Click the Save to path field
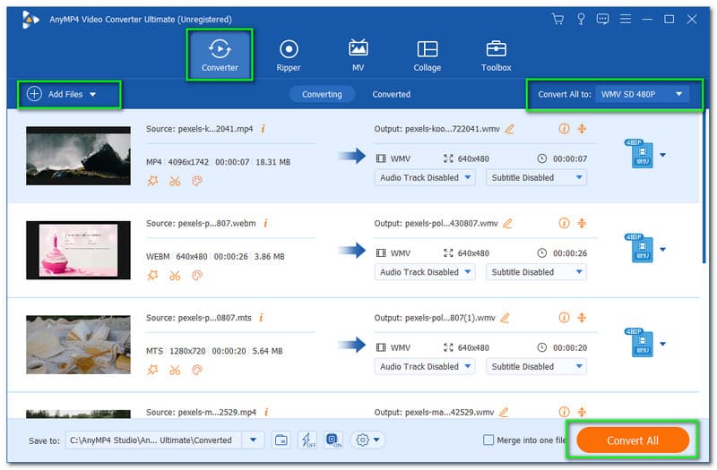The width and height of the screenshot is (717, 470). (x=154, y=440)
